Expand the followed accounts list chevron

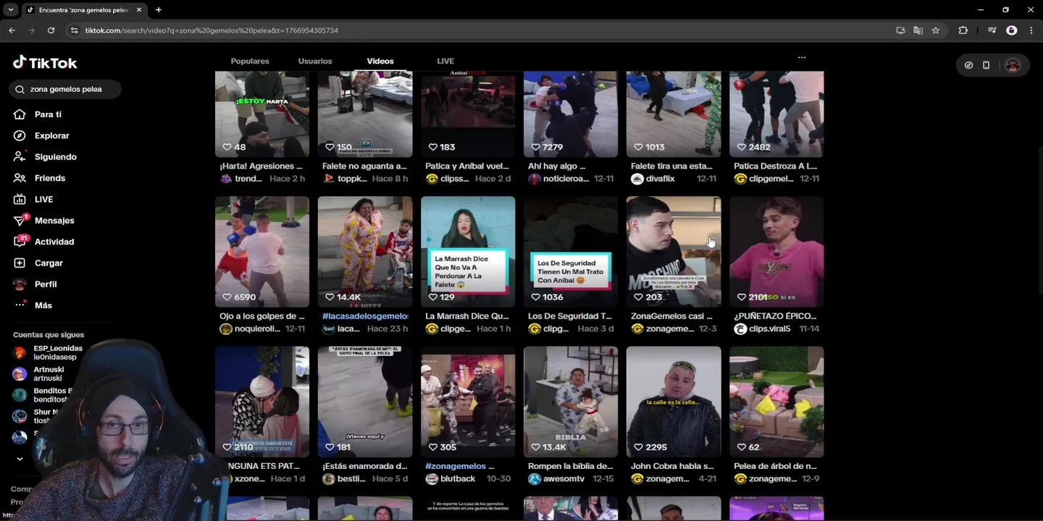[20, 459]
